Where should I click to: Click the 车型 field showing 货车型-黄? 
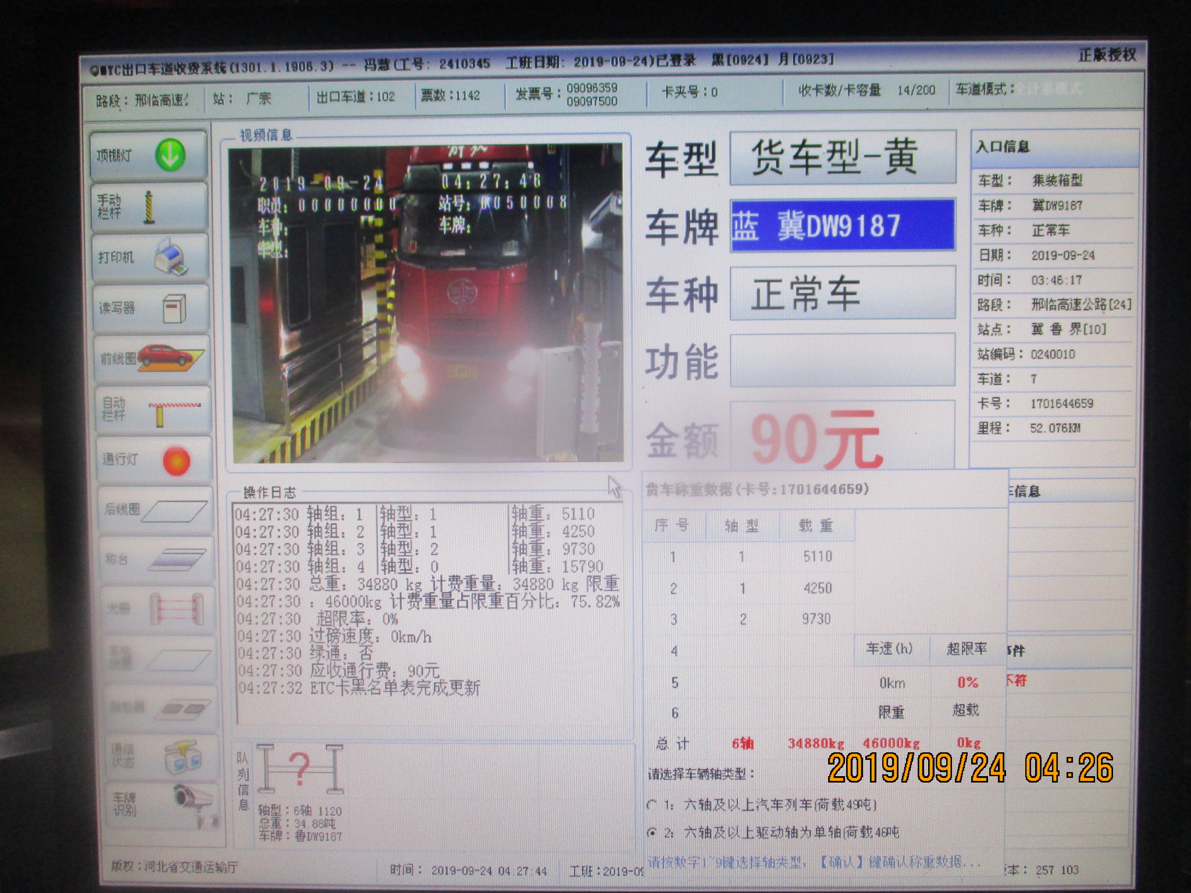pyautogui.click(x=843, y=158)
